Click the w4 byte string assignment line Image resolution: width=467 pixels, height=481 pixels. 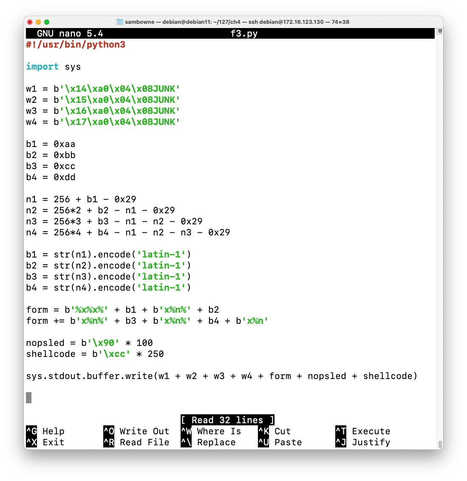[x=103, y=122]
